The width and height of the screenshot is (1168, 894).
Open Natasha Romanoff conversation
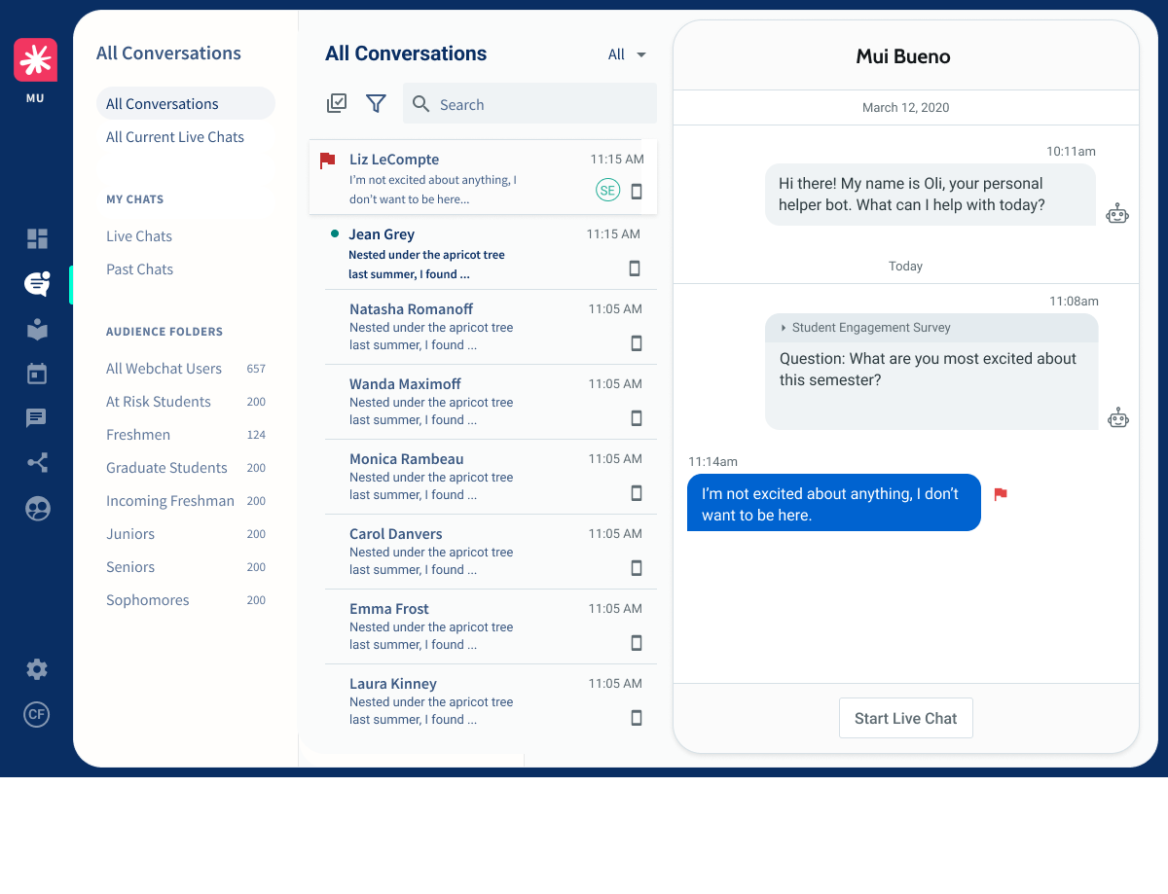(x=491, y=327)
